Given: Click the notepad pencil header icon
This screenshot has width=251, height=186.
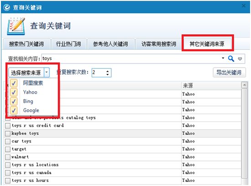Looking at the screenshot, I should point(16,26).
